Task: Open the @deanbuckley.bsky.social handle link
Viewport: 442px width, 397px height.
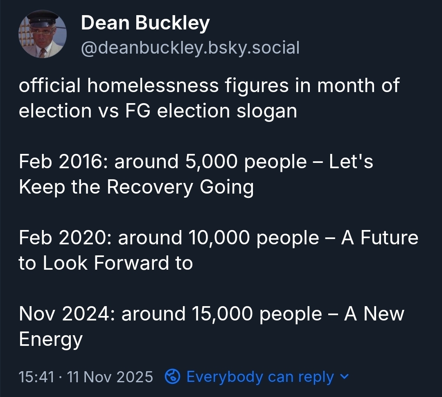Action: pyautogui.click(x=190, y=48)
